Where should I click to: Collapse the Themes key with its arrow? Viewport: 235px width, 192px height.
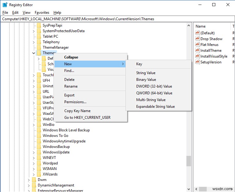34,53
